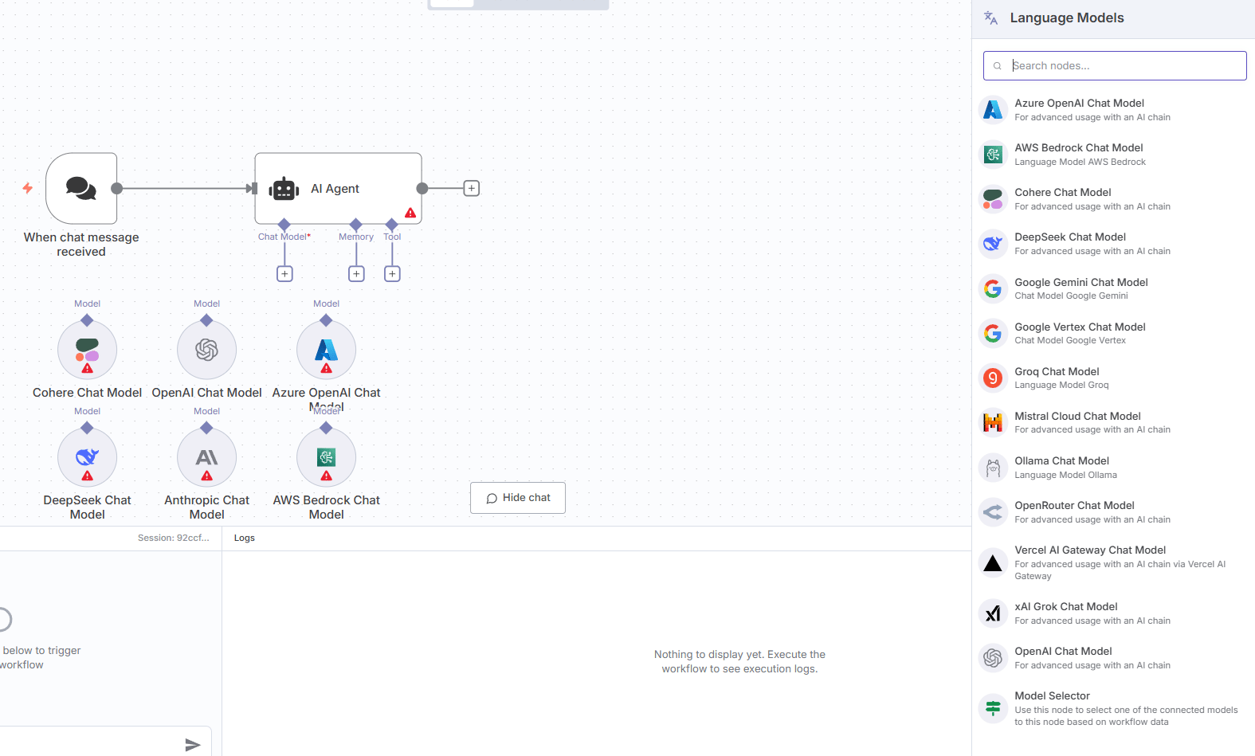Viewport: 1255px width, 756px height.
Task: Click the AI Agent output connector dot
Action: [x=422, y=188]
